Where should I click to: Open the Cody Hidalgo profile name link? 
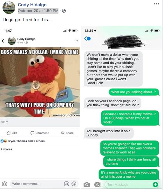coord(32,5)
